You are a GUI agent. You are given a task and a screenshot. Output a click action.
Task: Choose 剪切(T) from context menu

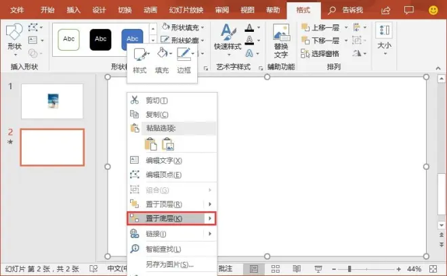[x=172, y=100]
